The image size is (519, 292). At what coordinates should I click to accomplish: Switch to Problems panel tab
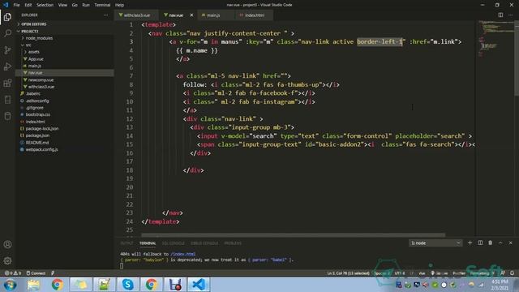pyautogui.click(x=233, y=243)
